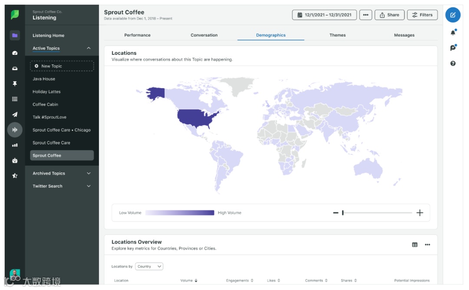Image resolution: width=469 pixels, height=290 pixels.
Task: Open the bot automation icon
Action: coord(15,160)
